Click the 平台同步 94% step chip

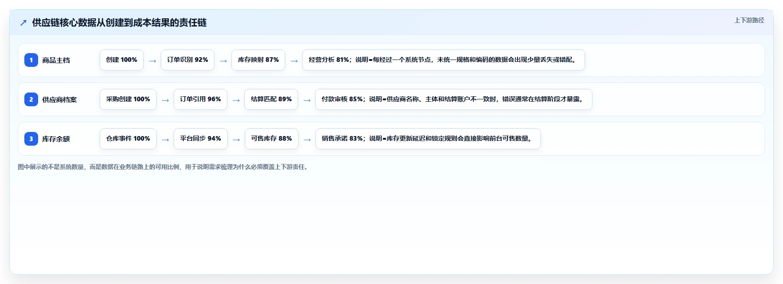201,139
